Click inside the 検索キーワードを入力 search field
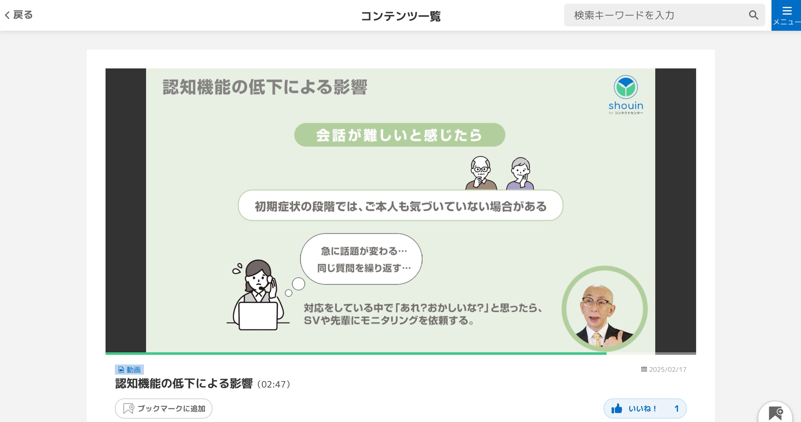Image resolution: width=801 pixels, height=422 pixels. click(653, 15)
